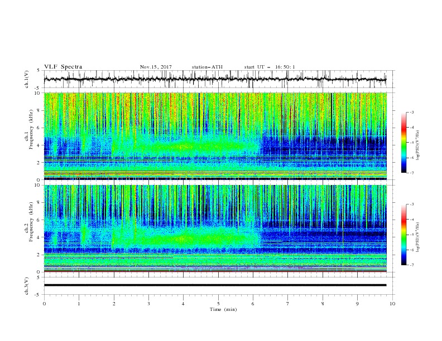Click the "ch.1(V)" voltage axis label
Screen dimensions: 442x341
click(27, 79)
